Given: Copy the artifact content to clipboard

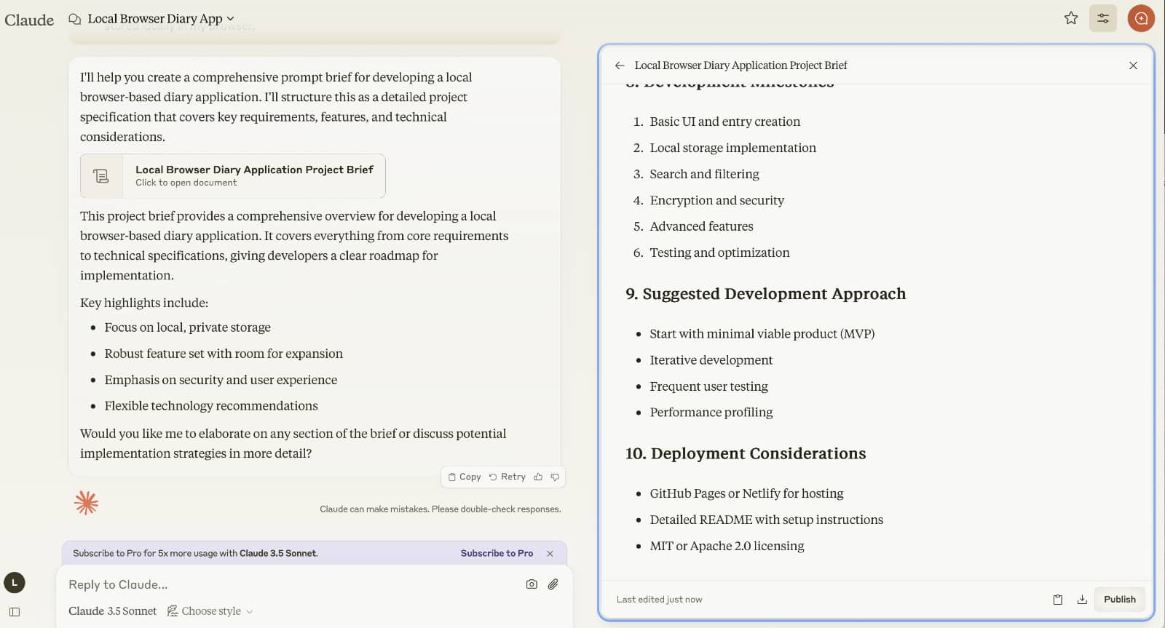Looking at the screenshot, I should click(x=1057, y=600).
